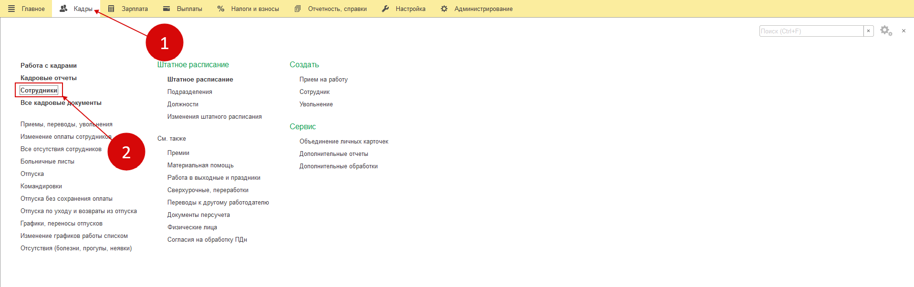
Task: Go to Физические лица list
Action: [x=192, y=227]
